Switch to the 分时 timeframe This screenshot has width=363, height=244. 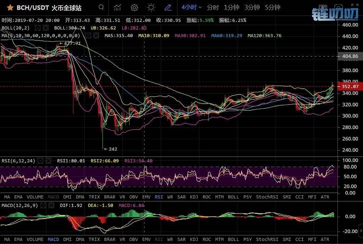click(x=213, y=7)
